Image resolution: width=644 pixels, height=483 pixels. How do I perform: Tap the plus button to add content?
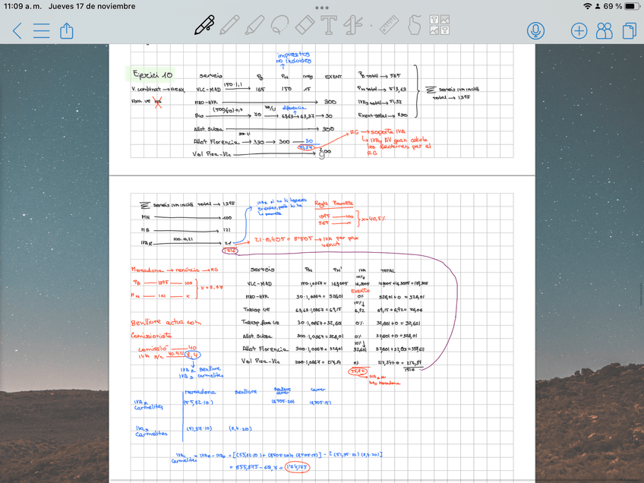[579, 30]
